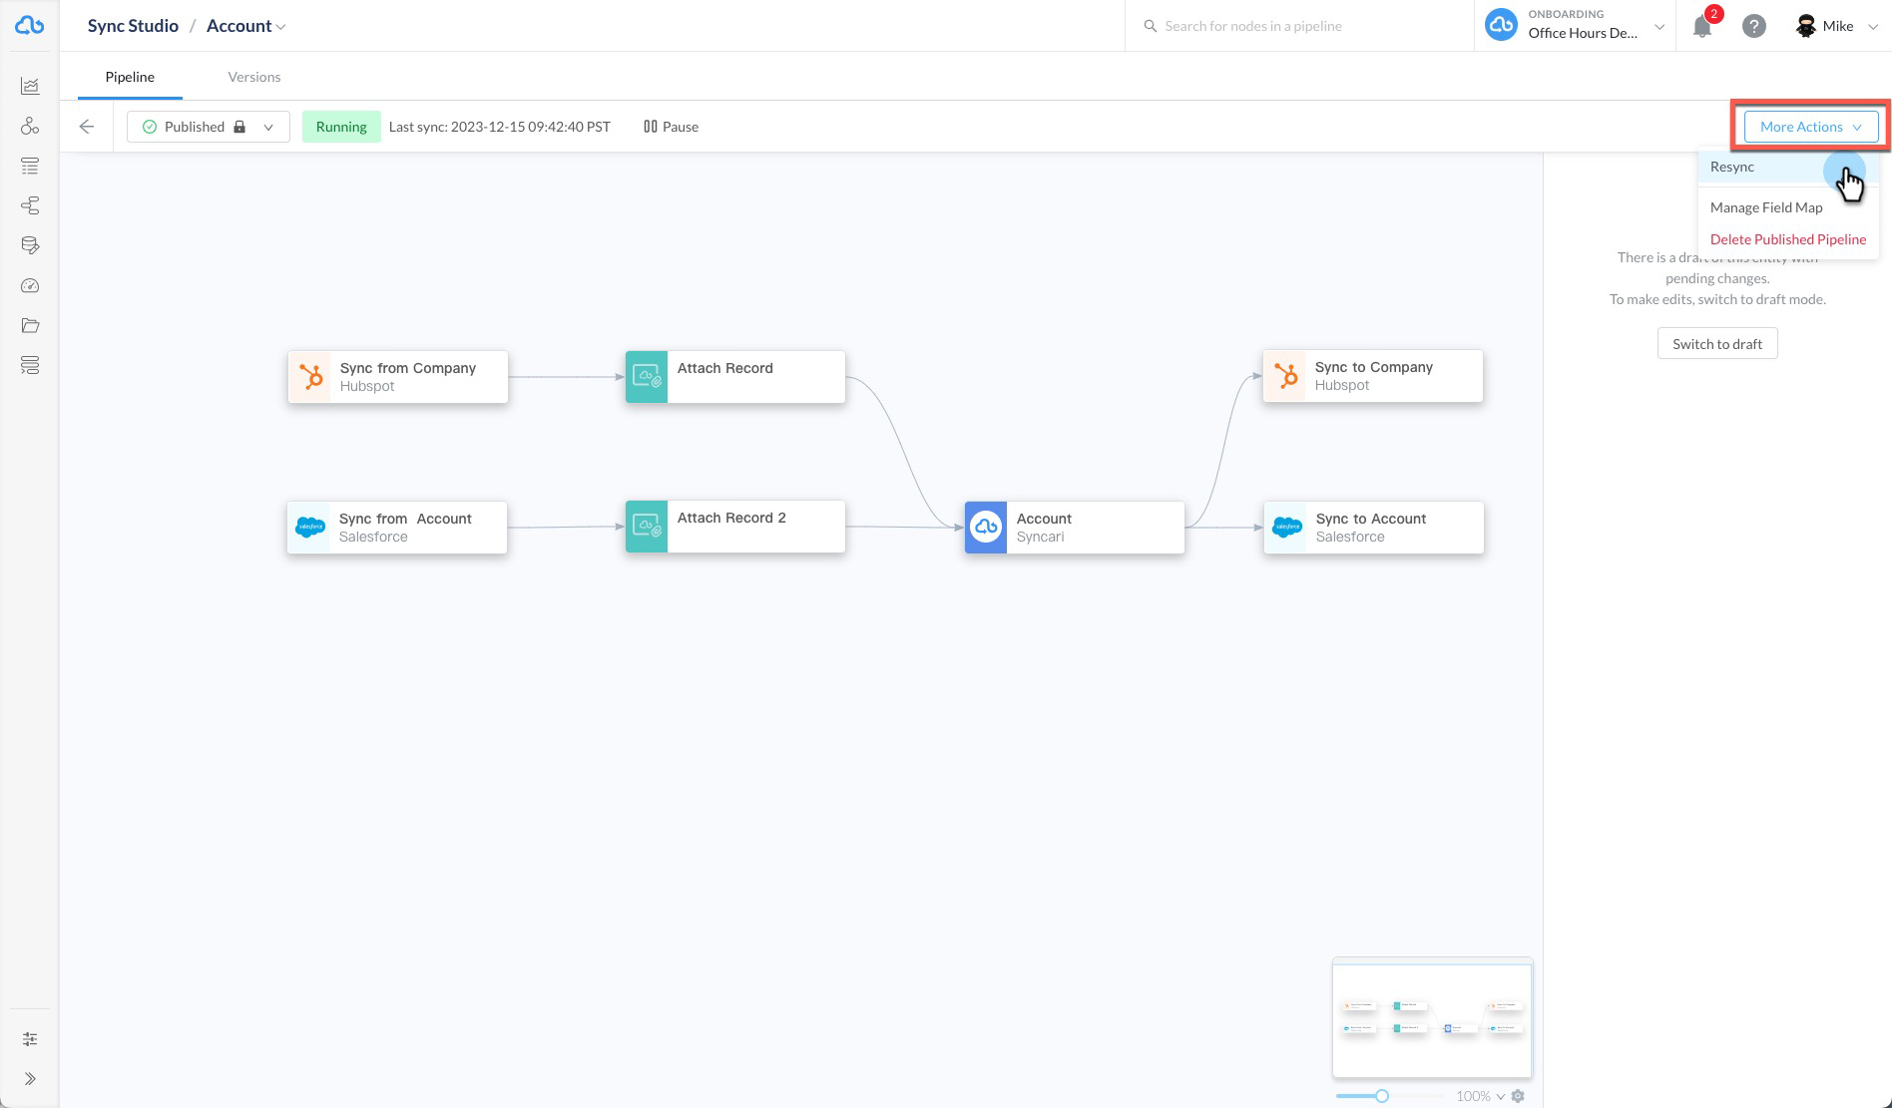Select the Sync from Company node label
Screen dimensions: 1892x1108
[407, 368]
